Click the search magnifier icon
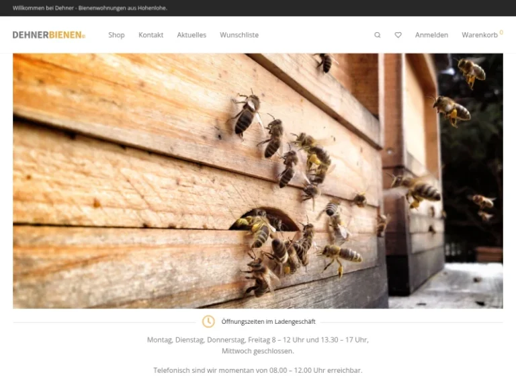The image size is (516, 387). point(377,35)
